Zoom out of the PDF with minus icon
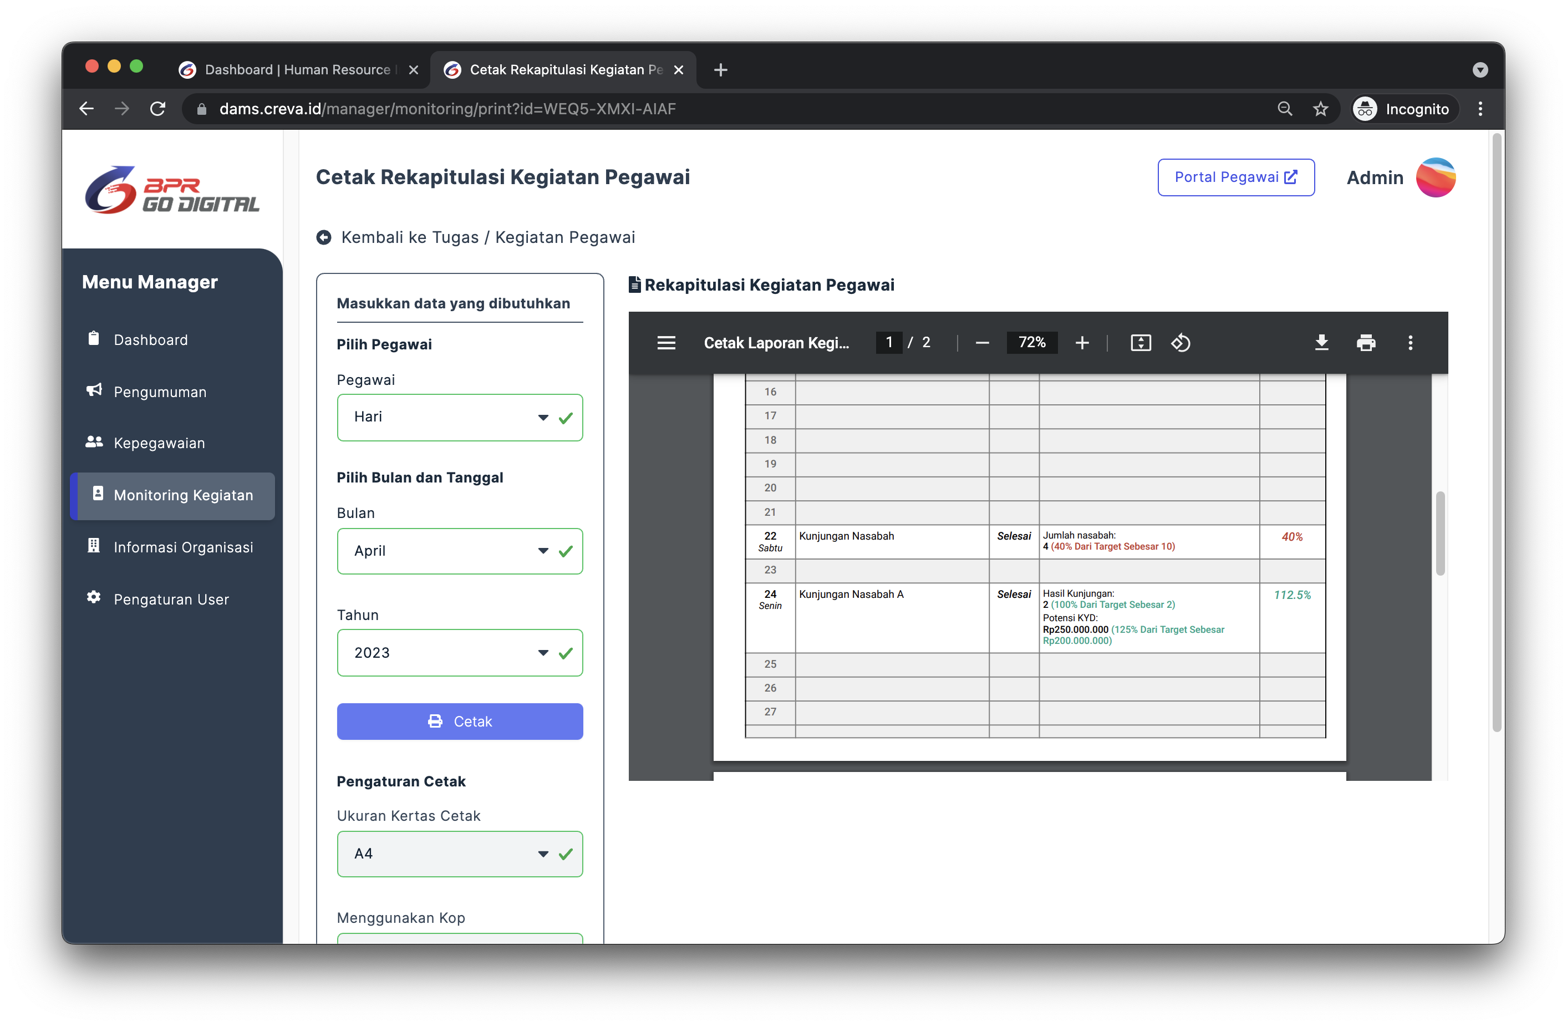This screenshot has width=1567, height=1026. tap(981, 342)
